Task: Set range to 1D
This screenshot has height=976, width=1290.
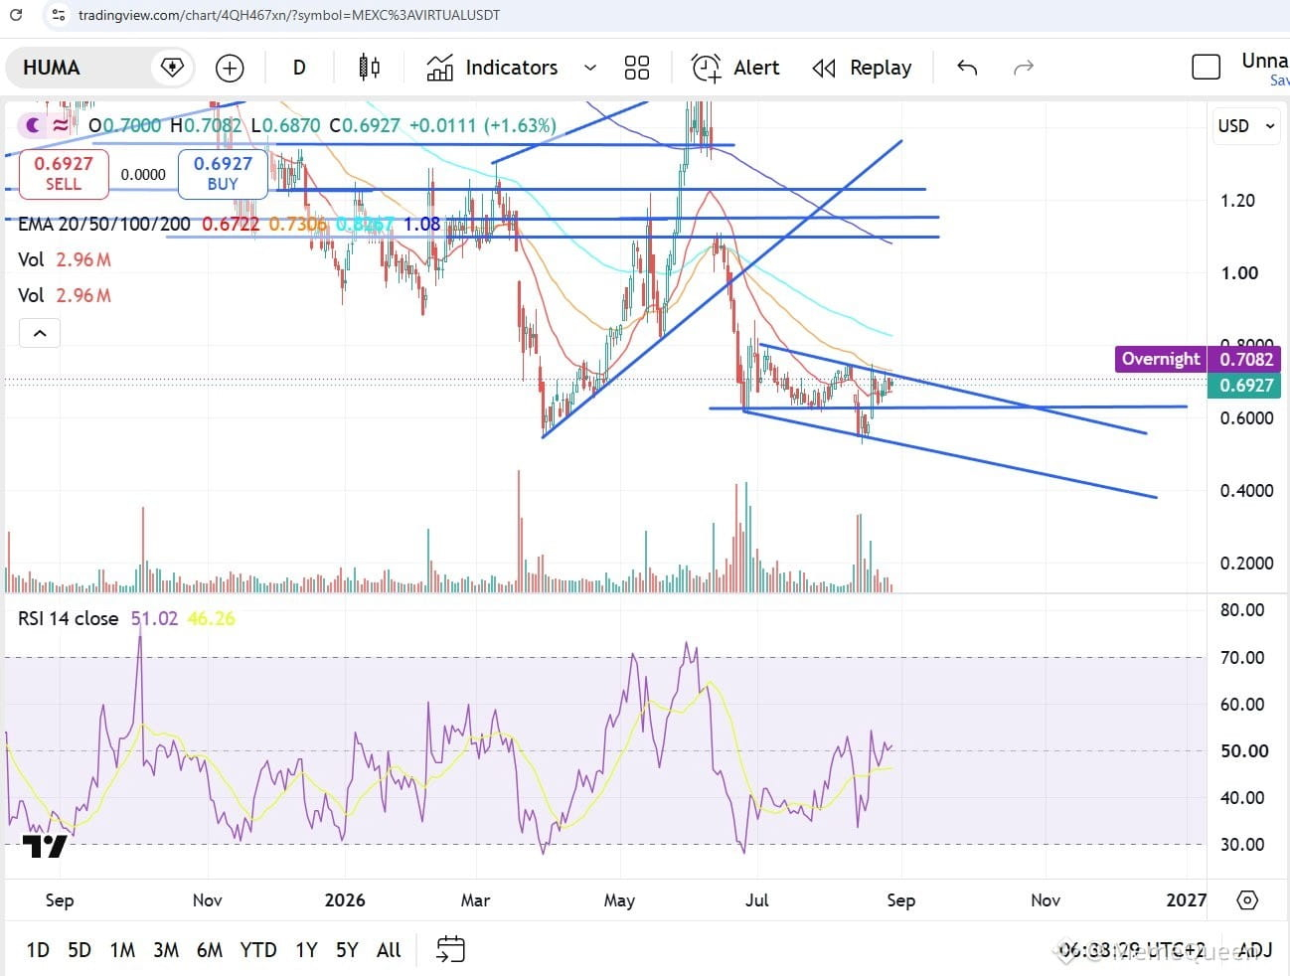Action: tap(38, 950)
